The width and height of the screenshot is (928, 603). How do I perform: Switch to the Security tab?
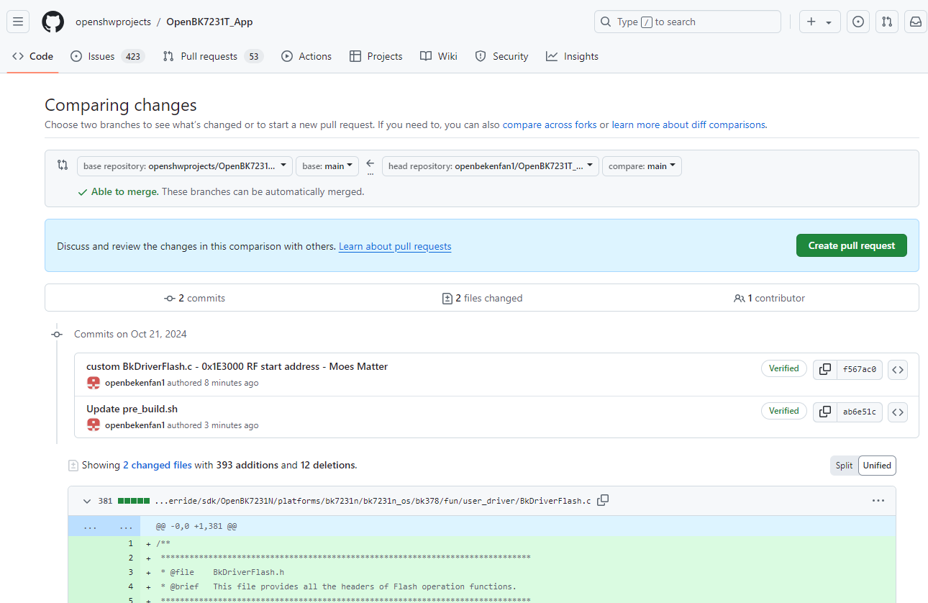tap(502, 56)
